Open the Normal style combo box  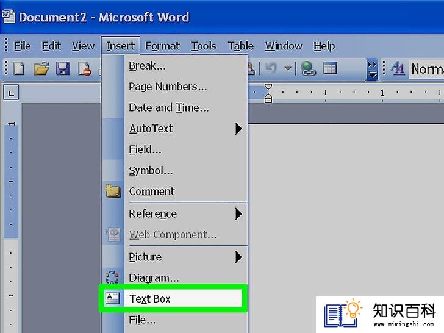[x=426, y=69]
